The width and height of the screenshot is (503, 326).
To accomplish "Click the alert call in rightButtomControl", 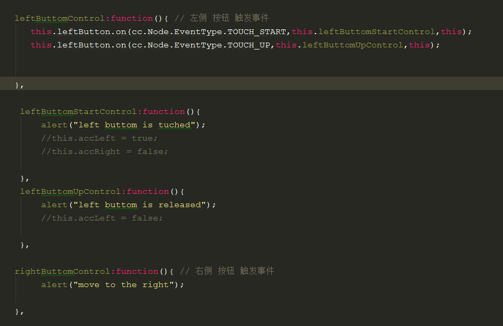I will click(54, 284).
